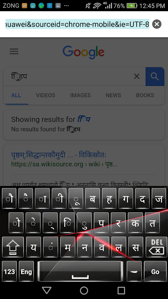The width and height of the screenshot is (168, 299).
Task: Toggle the keyboard shift arrow key
Action: point(13,247)
